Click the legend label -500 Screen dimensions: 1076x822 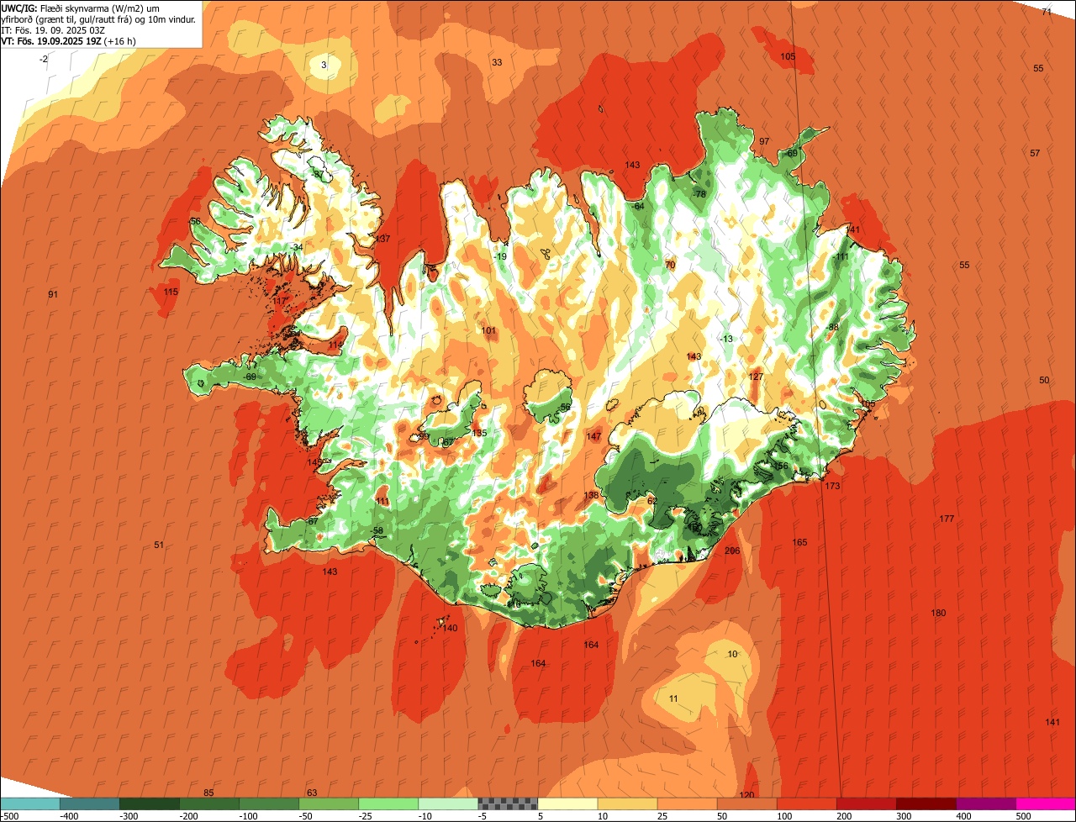point(10,816)
